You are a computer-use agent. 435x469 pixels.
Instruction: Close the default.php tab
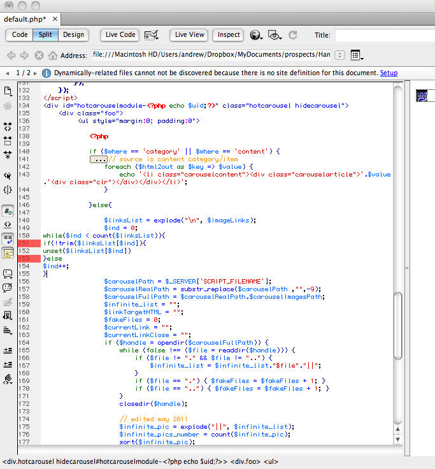55,19
